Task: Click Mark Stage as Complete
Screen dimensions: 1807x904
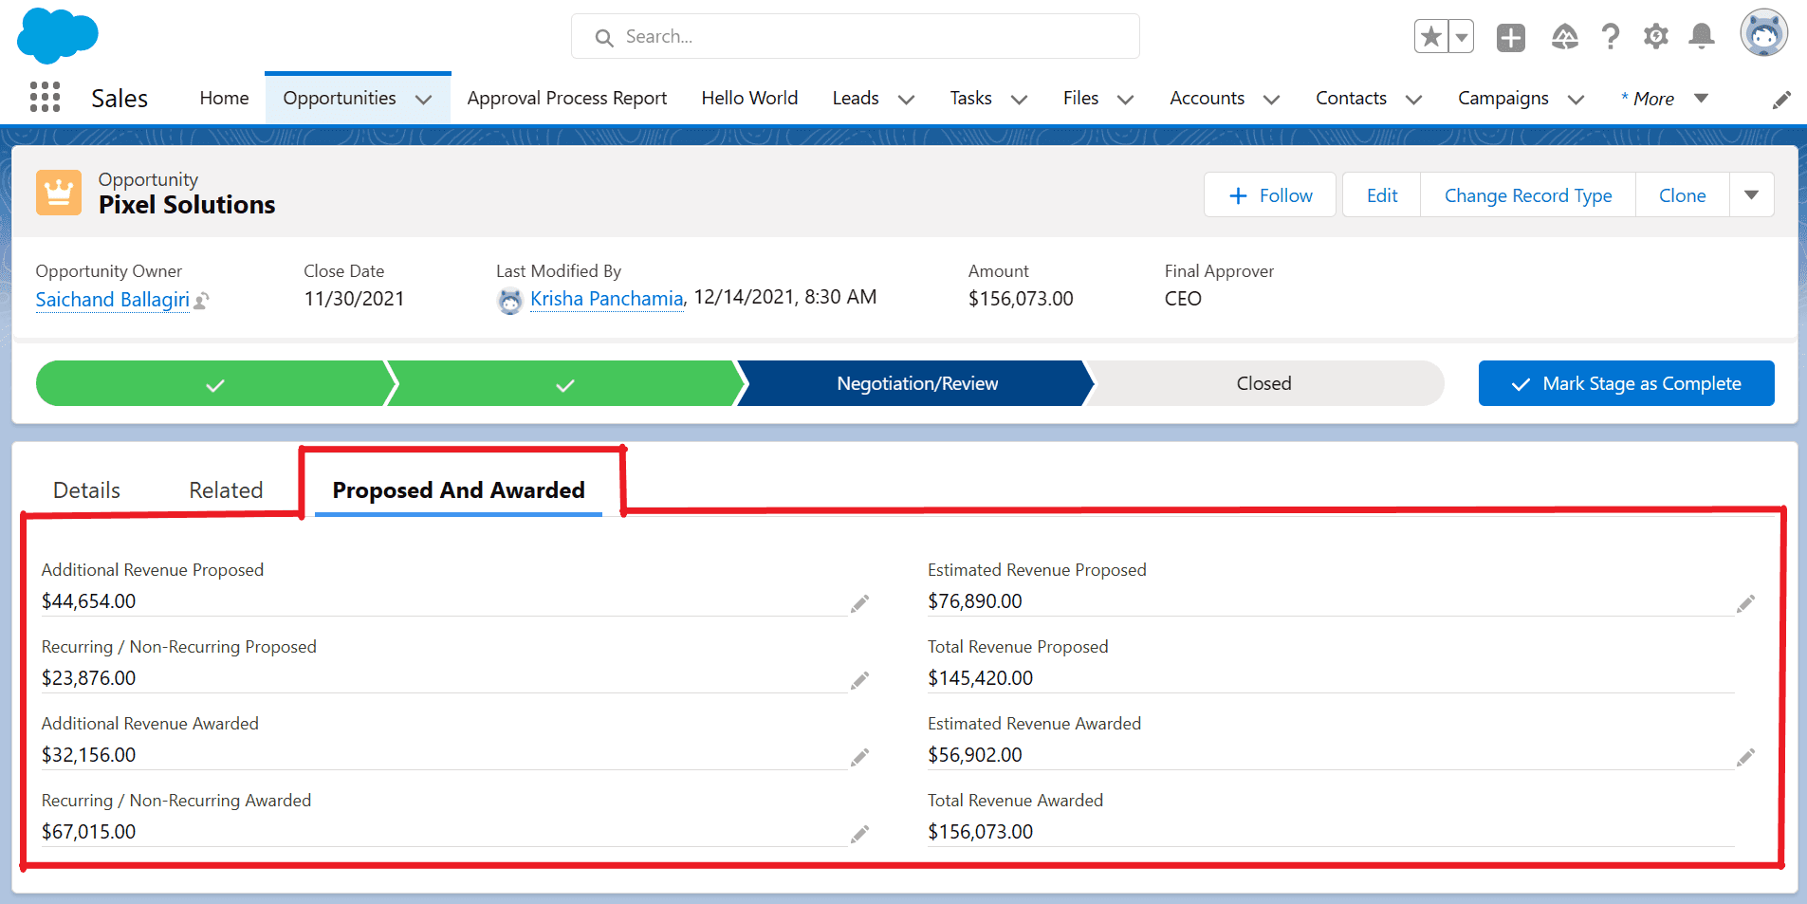Action: pyautogui.click(x=1626, y=383)
